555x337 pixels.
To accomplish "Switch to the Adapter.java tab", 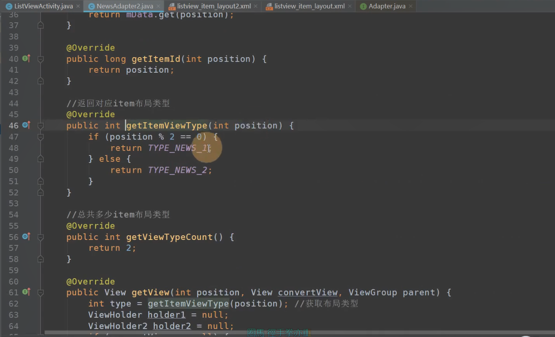I will [x=387, y=6].
